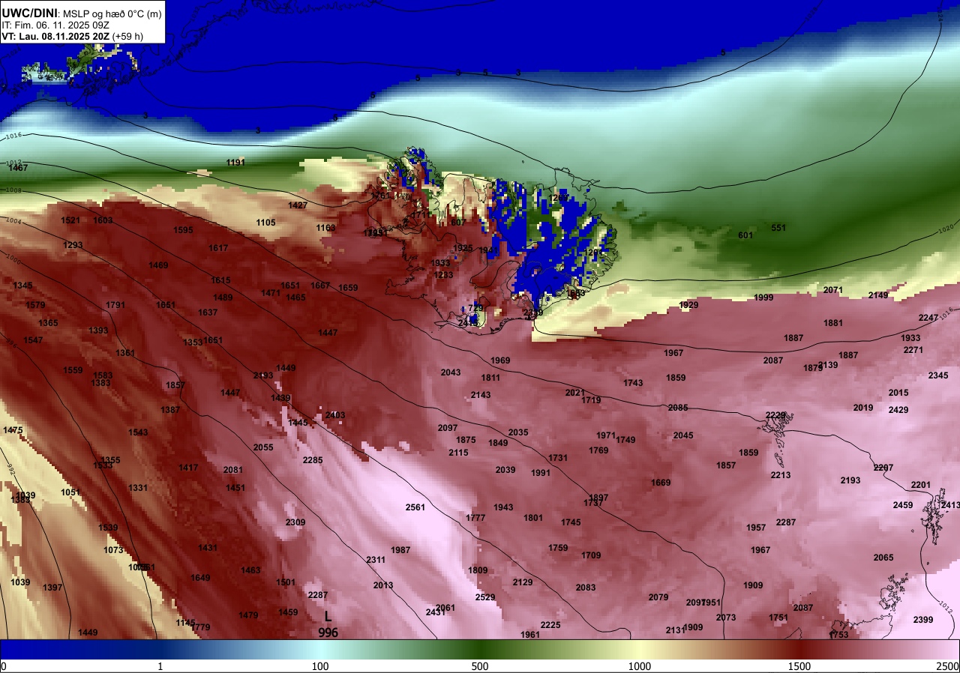Select the 2399 height label
The width and height of the screenshot is (960, 673).
pyautogui.click(x=923, y=620)
